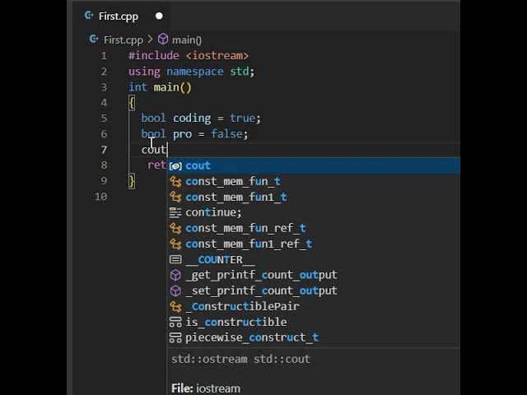This screenshot has height=395, width=527.
Task: Click the const_mem_fun_t class icon
Action: tap(175, 181)
